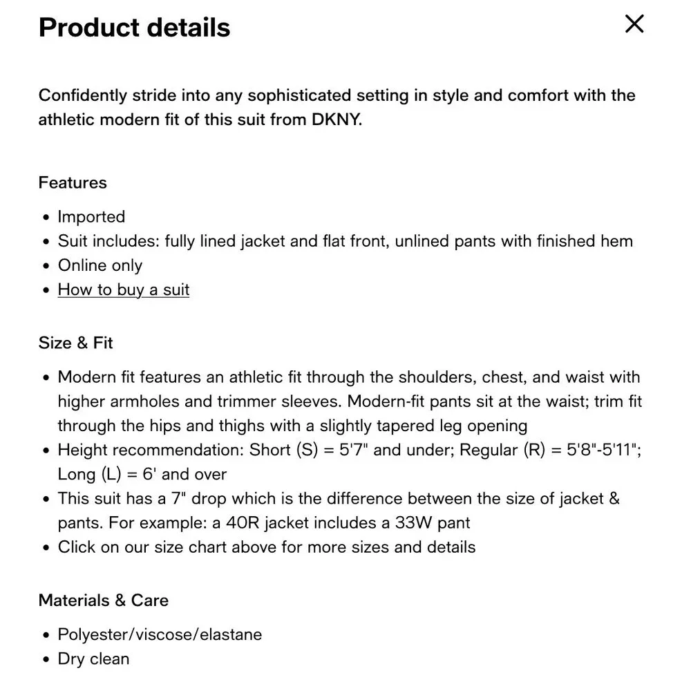
Task: Select the Size & Fit heading
Action: click(x=76, y=343)
